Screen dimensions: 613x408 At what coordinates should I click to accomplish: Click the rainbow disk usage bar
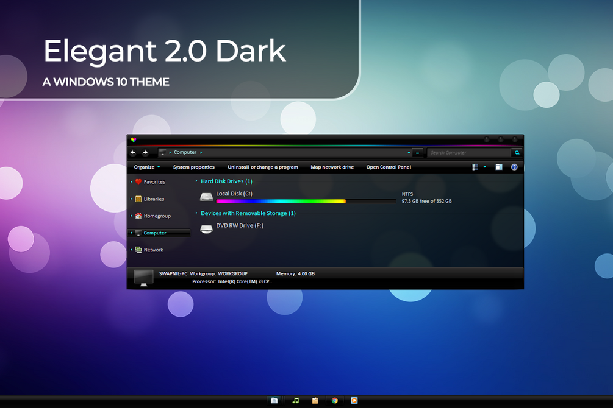[306, 202]
